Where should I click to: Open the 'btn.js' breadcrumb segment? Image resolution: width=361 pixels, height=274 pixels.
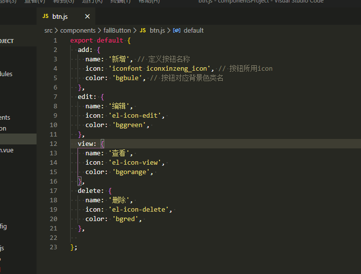click(157, 31)
